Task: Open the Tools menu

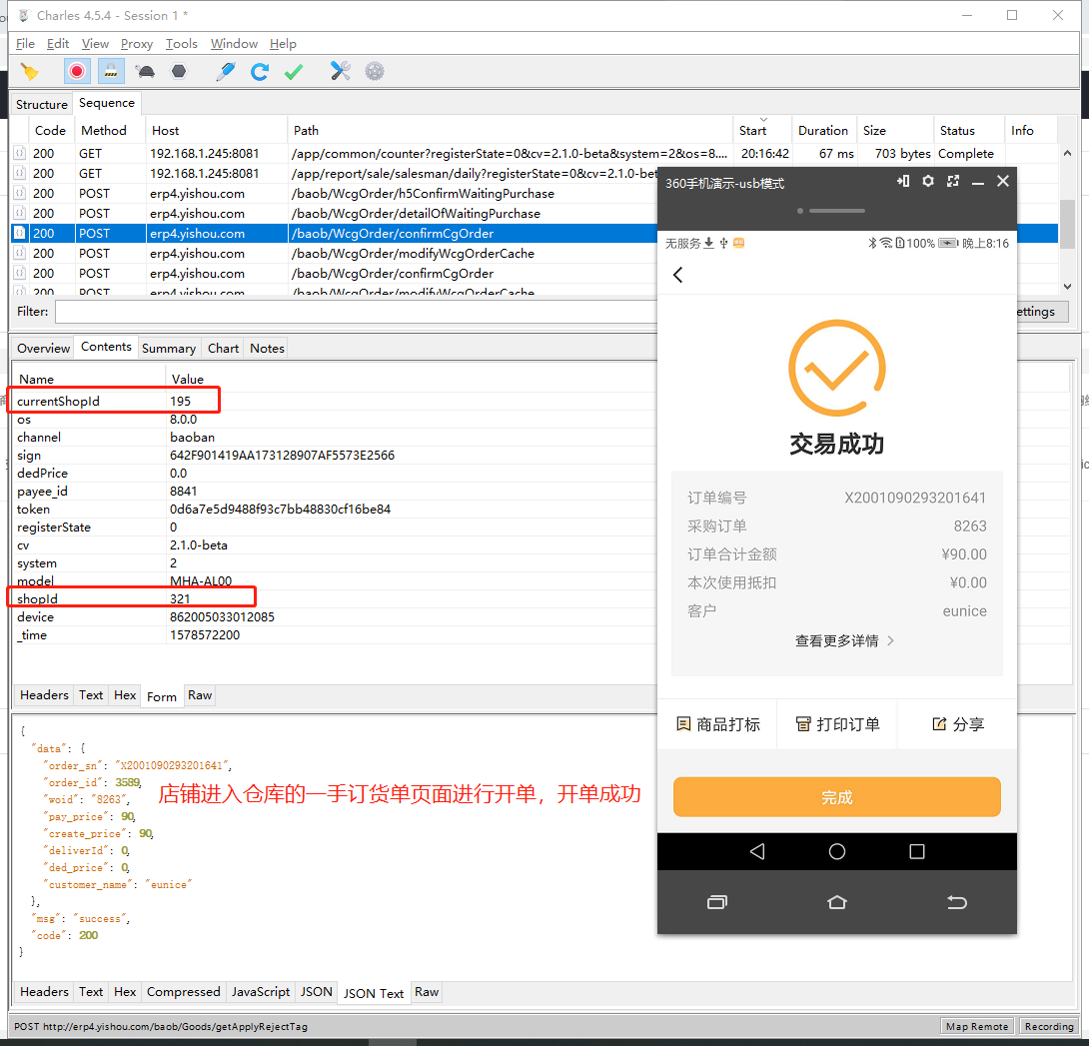Action: tap(181, 44)
